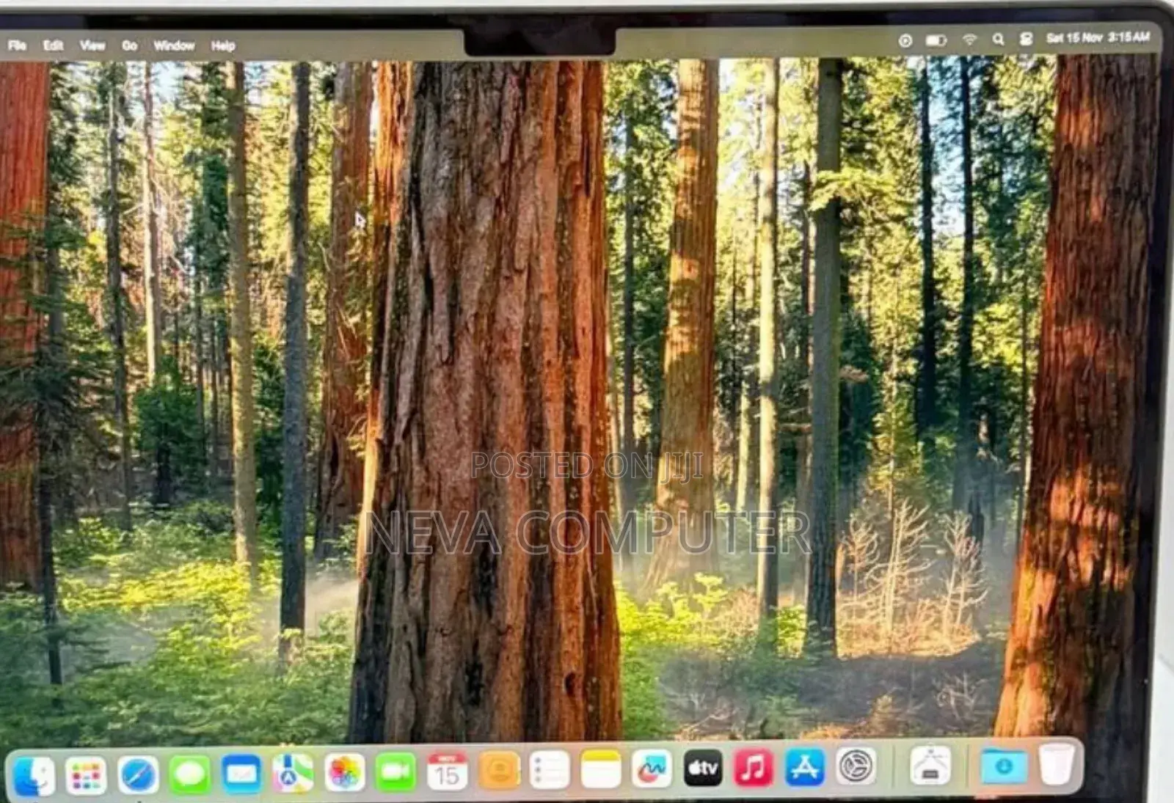1174x803 pixels.
Task: Launch the Photos app
Action: click(x=345, y=773)
